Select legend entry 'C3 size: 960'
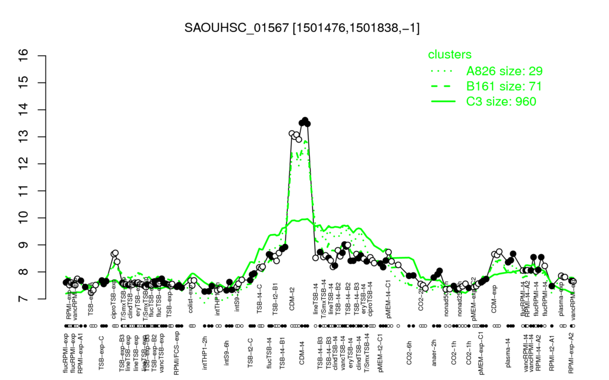The width and height of the screenshot is (609, 380). click(x=501, y=101)
